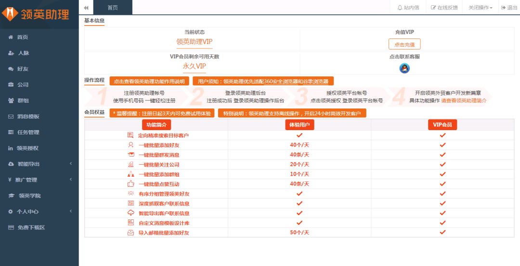Click 点击查看领英助理功能作用说明 button
The width and height of the screenshot is (520, 266).
pyautogui.click(x=149, y=81)
